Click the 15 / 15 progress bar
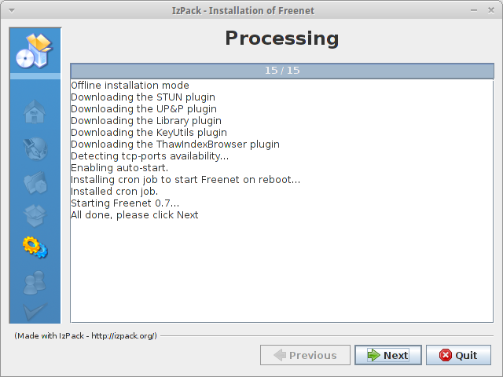The image size is (503, 377). pos(282,71)
